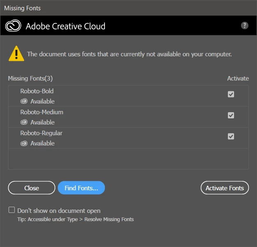Viewport: 257px width, 247px height.
Task: Click the cloud icon under Roboto-Bold
Action: (24, 101)
